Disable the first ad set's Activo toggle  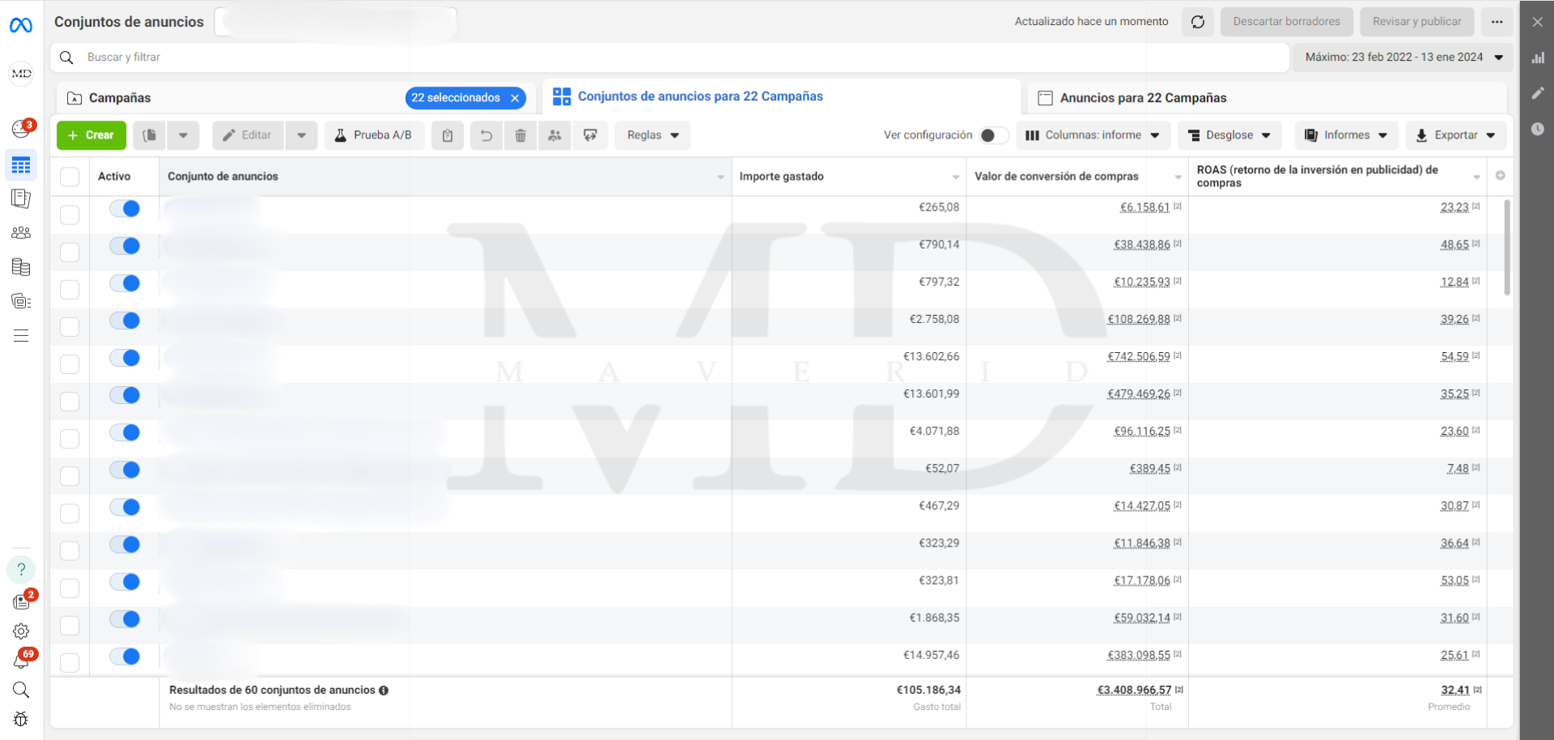point(125,209)
